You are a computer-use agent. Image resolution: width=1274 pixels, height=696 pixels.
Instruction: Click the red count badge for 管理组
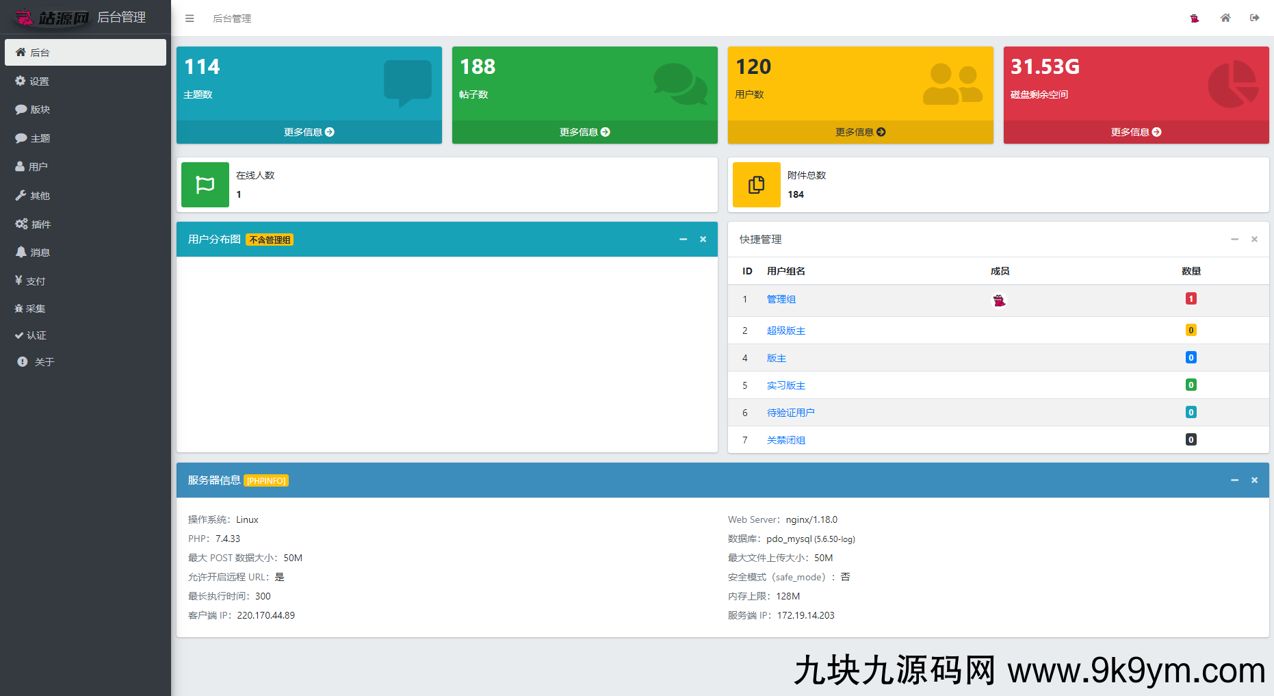pos(1191,299)
